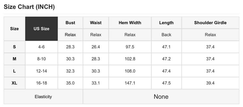The image size is (243, 107).
Task: Click the Length column header
Action: [166, 23]
